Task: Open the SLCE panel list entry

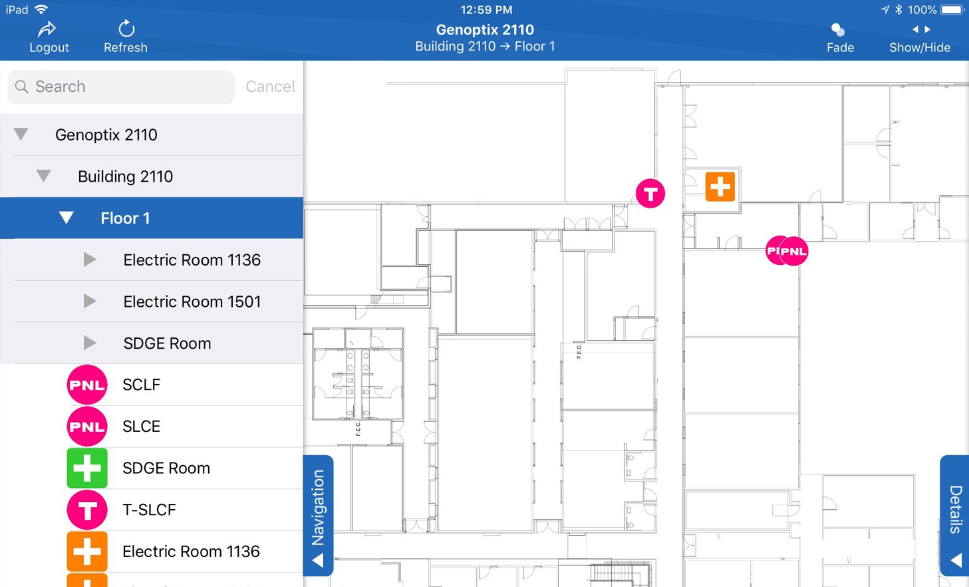Action: [141, 427]
